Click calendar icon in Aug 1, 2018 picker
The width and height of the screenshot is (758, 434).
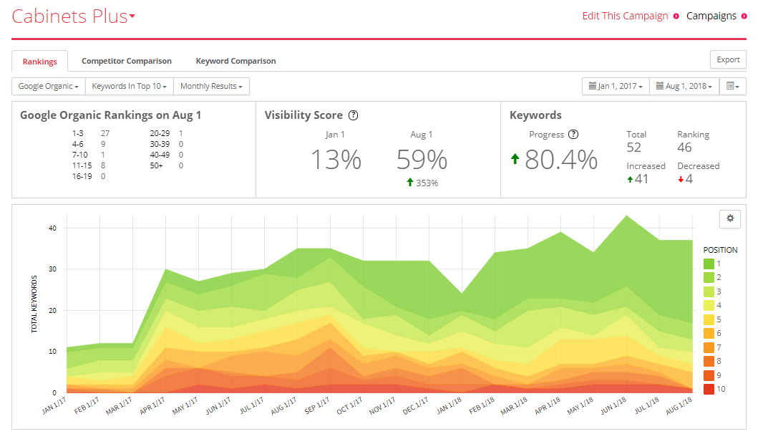[x=659, y=86]
